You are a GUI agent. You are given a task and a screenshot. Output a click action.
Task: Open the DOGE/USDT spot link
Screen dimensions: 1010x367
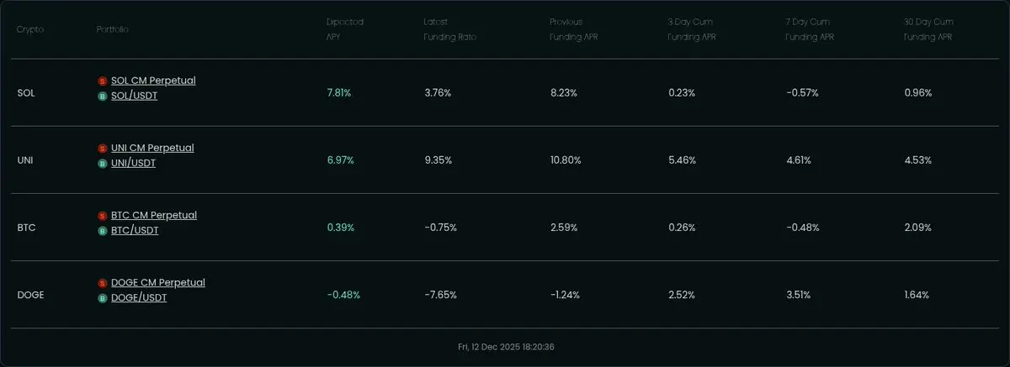[x=139, y=297]
